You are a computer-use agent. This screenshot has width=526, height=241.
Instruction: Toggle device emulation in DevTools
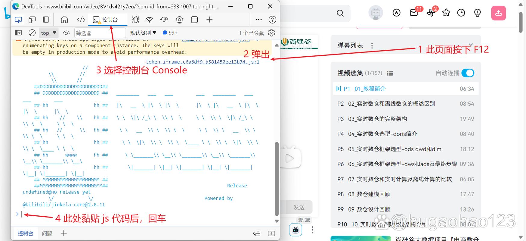coord(32,20)
